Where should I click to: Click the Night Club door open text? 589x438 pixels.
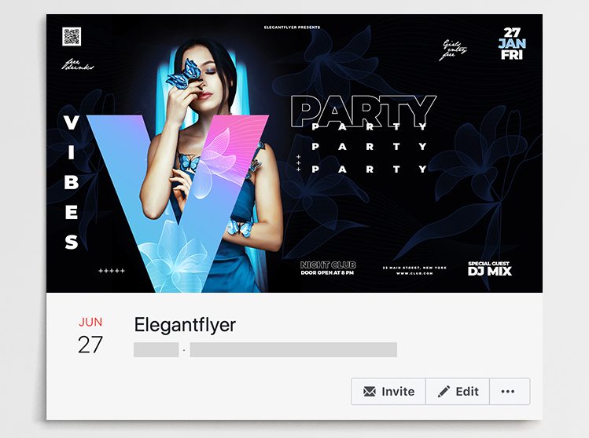(x=328, y=268)
